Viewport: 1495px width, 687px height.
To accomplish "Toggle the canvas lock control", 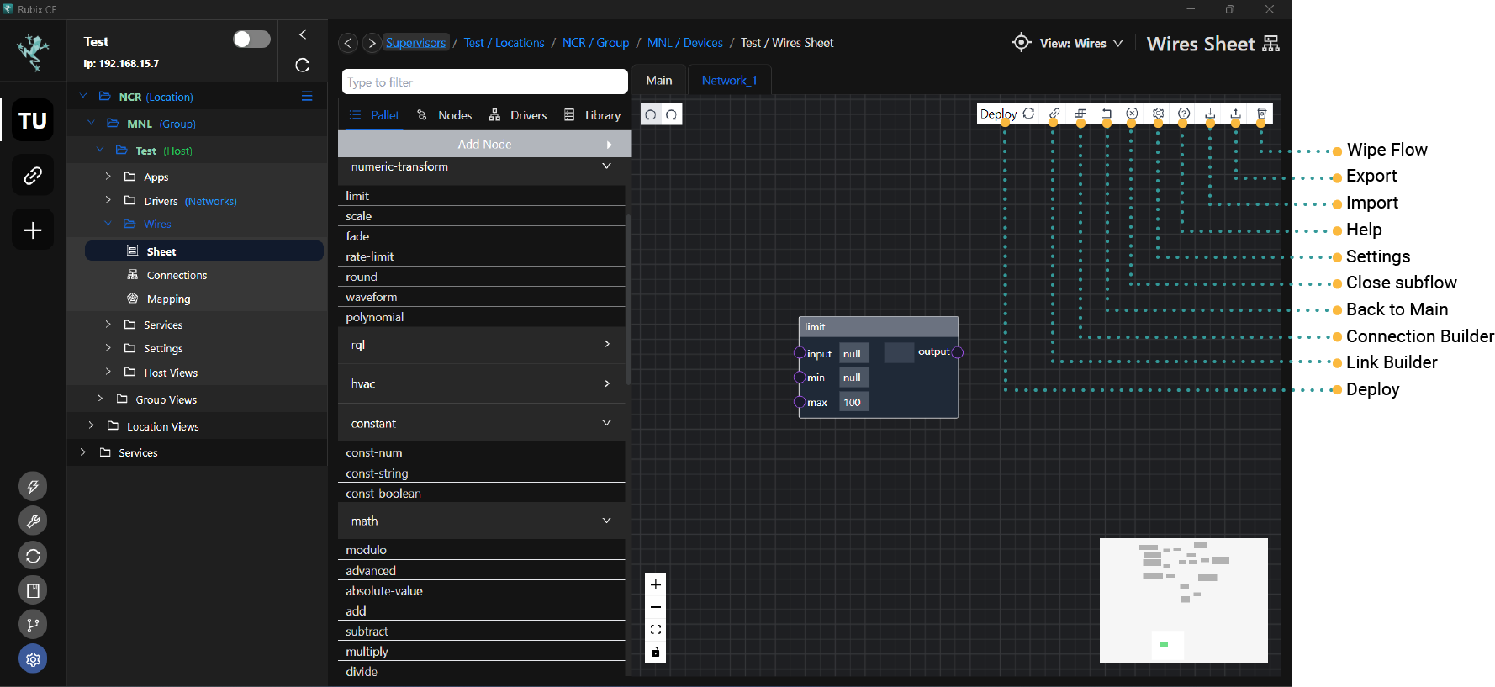I will click(656, 653).
